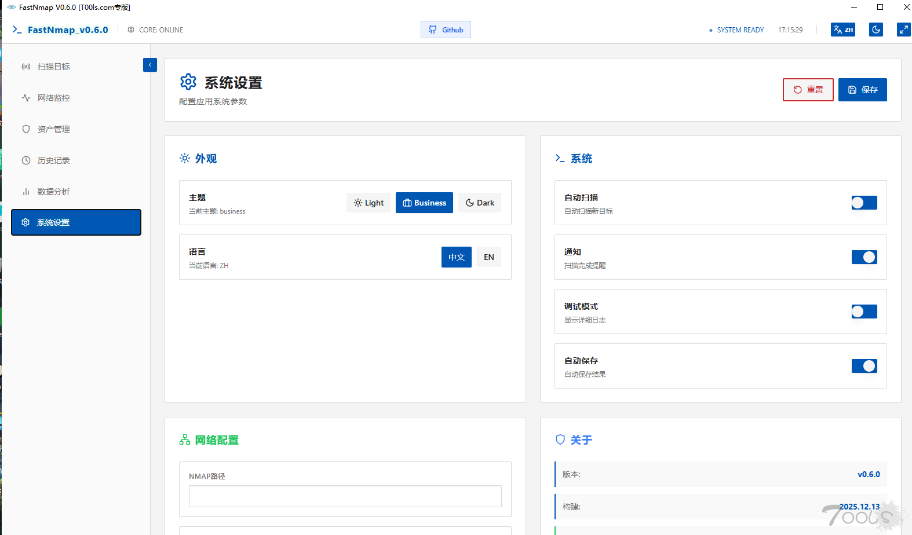The height and width of the screenshot is (535, 912).
Task: Switch language to EN
Action: tap(488, 257)
